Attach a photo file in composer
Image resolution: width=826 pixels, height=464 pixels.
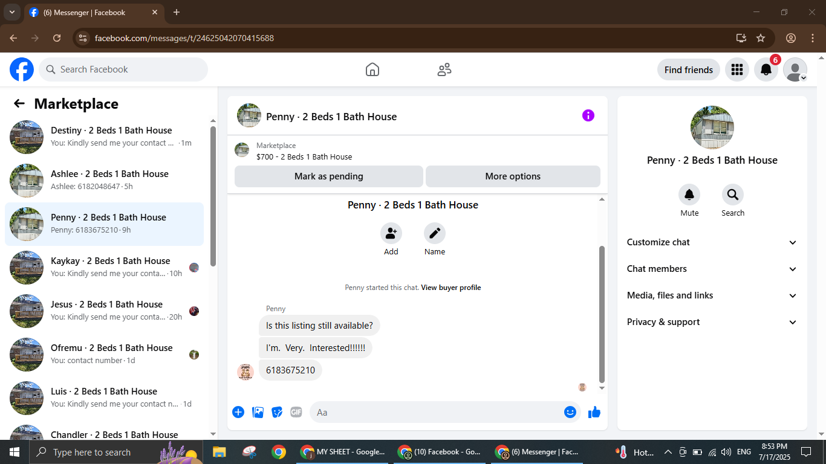click(258, 412)
